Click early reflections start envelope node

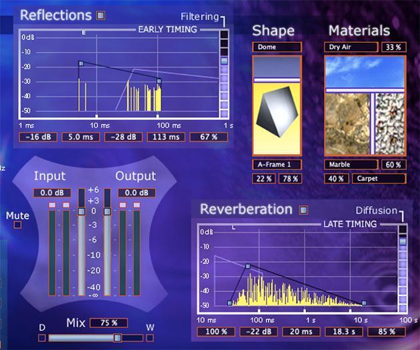click(x=81, y=63)
